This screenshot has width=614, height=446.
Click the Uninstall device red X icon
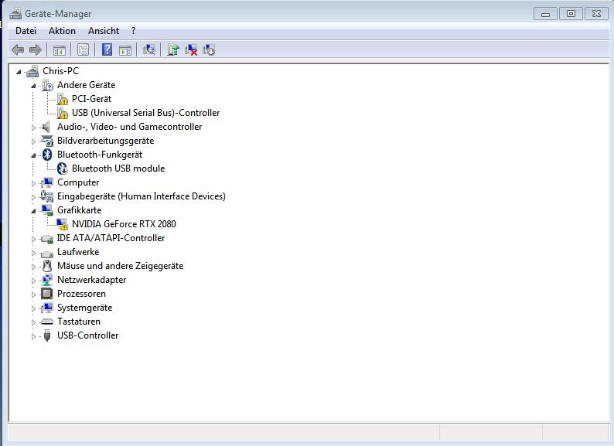(x=191, y=49)
